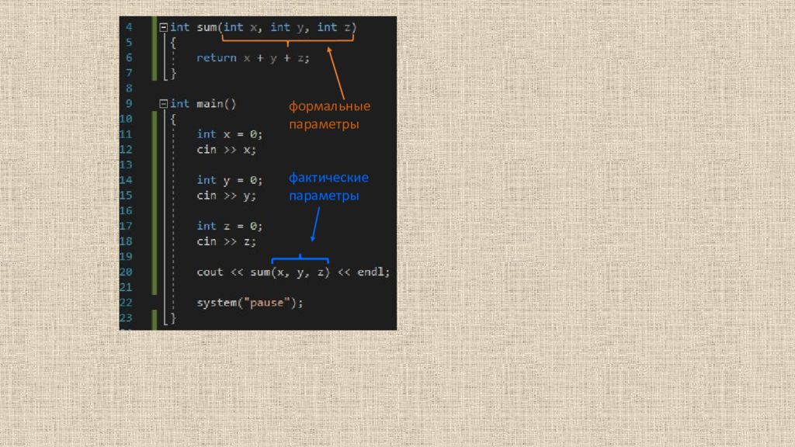795x447 pixels.
Task: Click line number 4 in the gutter
Action: (130, 27)
